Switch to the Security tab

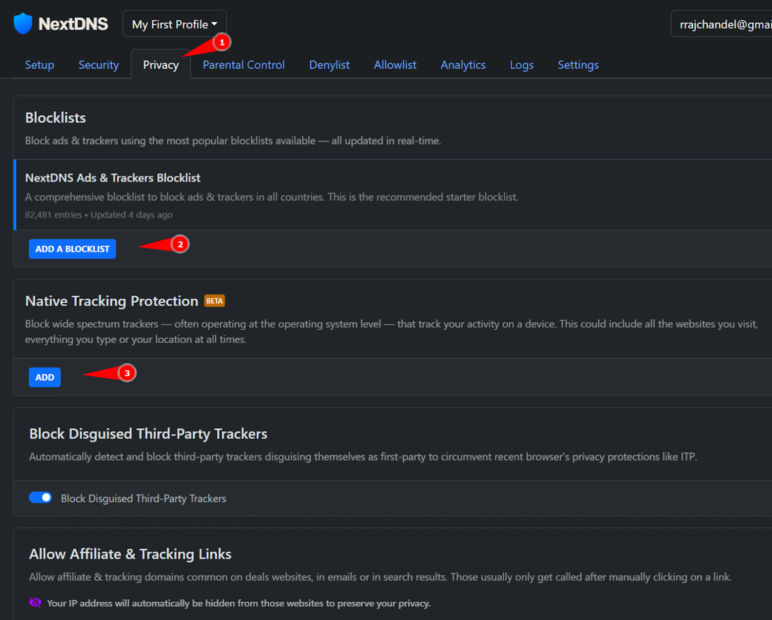tap(98, 65)
